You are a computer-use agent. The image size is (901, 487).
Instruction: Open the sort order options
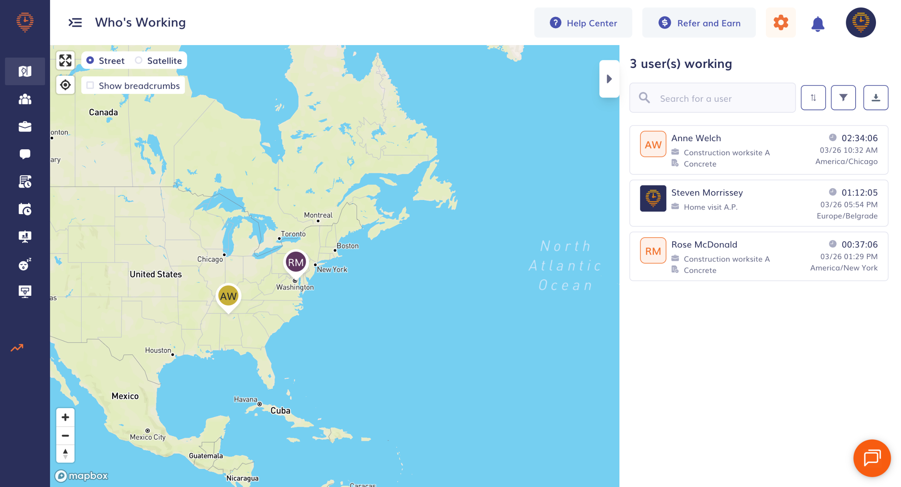[813, 98]
